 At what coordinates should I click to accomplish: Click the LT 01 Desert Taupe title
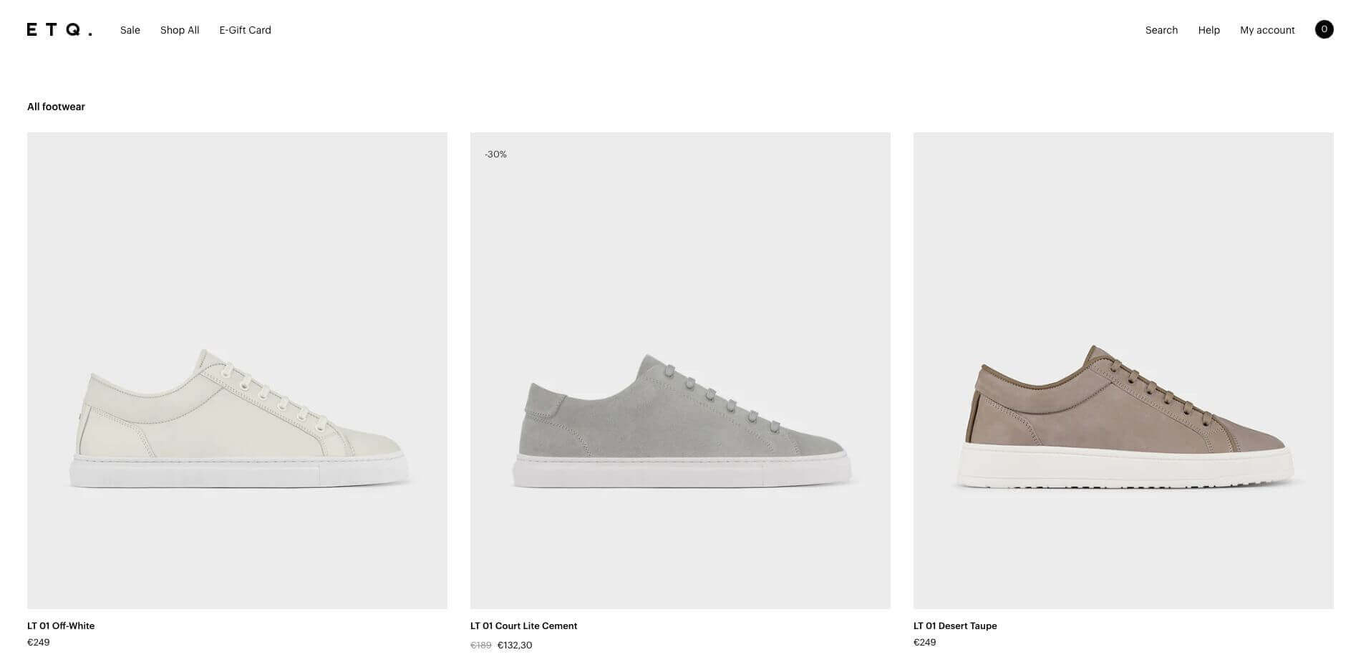coord(955,625)
